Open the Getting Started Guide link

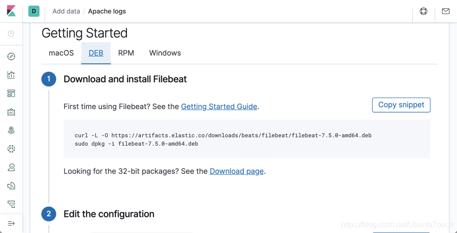(219, 107)
